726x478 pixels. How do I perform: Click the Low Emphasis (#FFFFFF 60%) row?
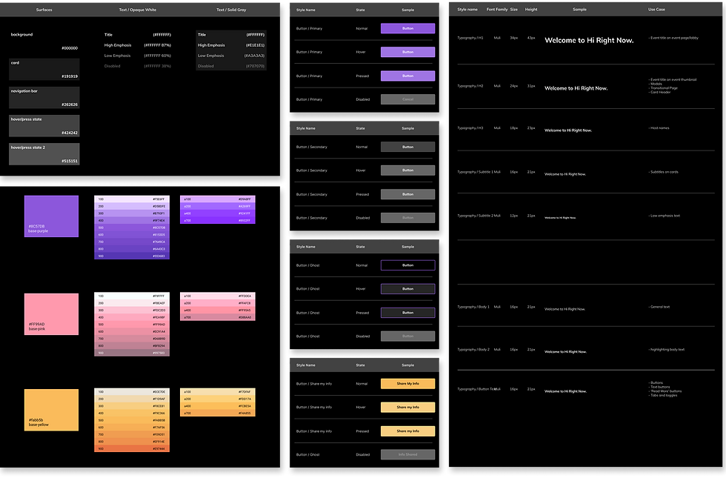tap(138, 56)
